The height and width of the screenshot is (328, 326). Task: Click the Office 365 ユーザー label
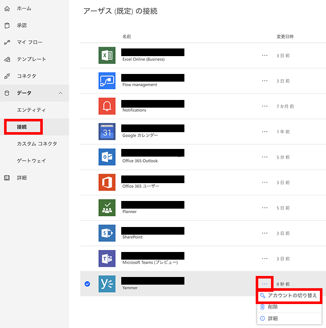141,186
